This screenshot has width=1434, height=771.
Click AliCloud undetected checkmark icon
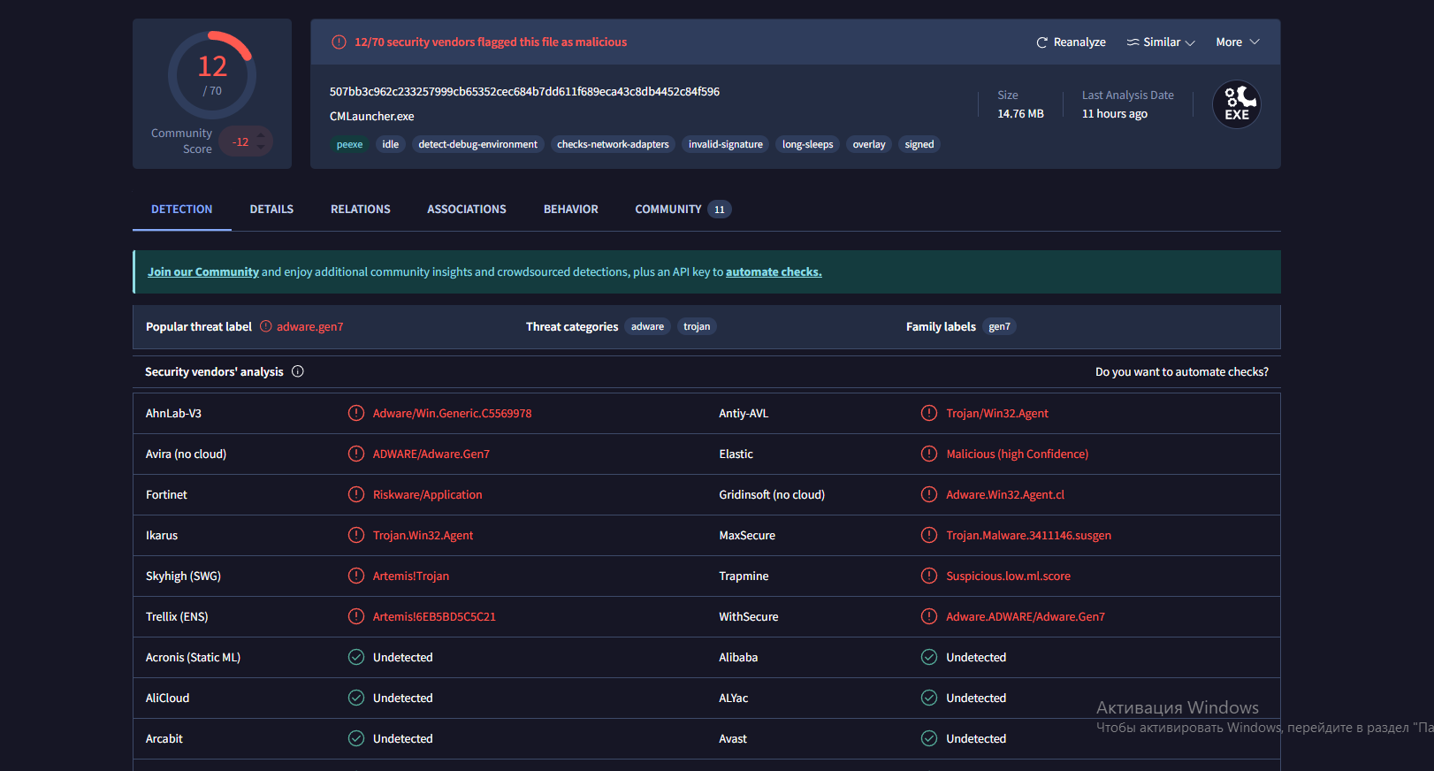click(356, 698)
